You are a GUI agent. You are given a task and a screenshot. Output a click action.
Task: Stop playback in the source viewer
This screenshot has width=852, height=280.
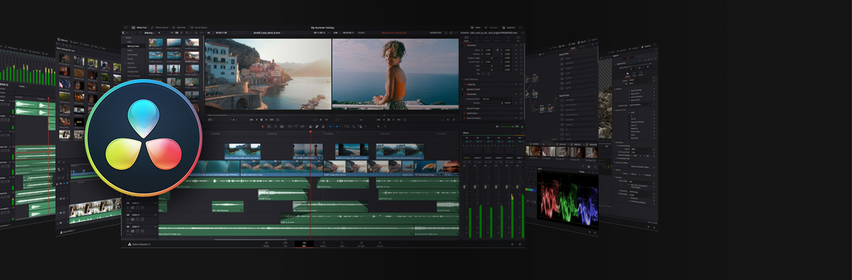[262, 120]
